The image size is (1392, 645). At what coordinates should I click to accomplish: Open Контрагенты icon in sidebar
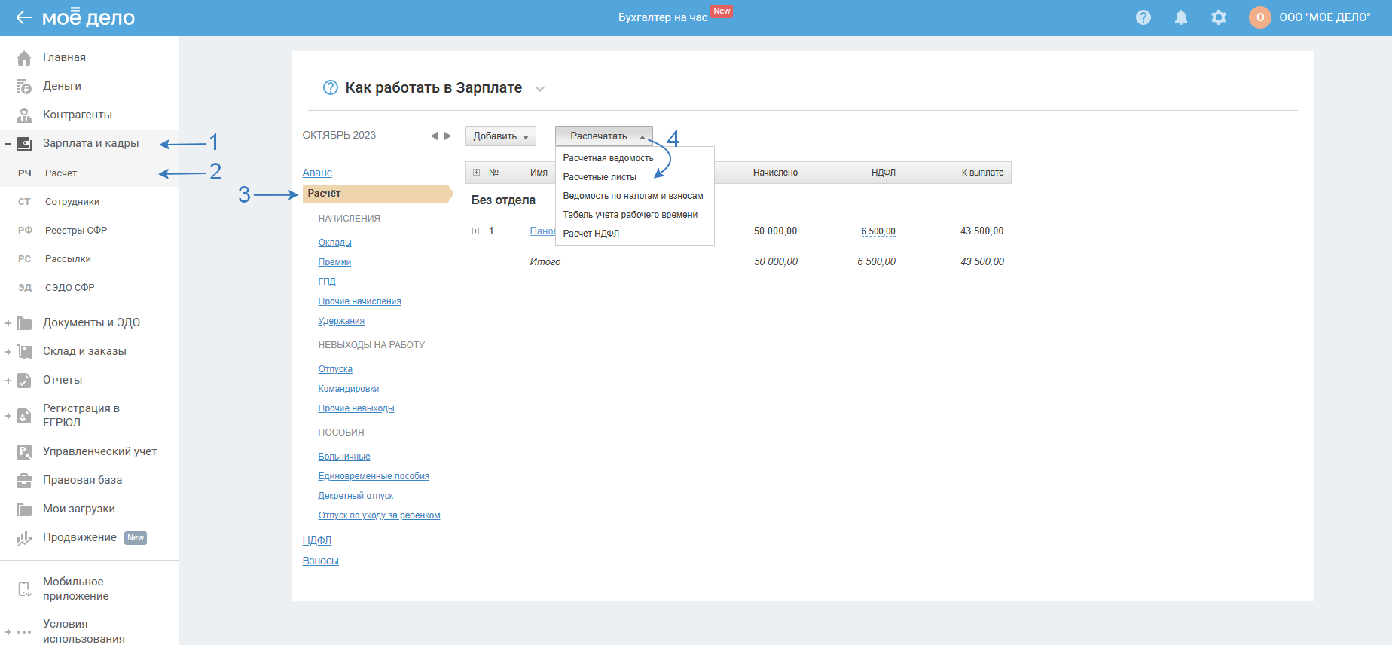pos(24,115)
